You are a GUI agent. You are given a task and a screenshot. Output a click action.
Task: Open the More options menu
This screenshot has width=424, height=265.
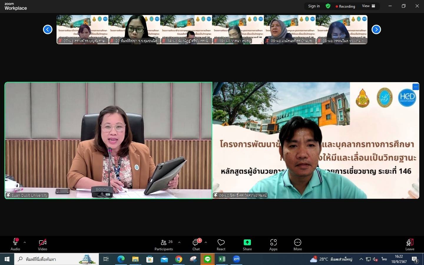click(x=297, y=244)
